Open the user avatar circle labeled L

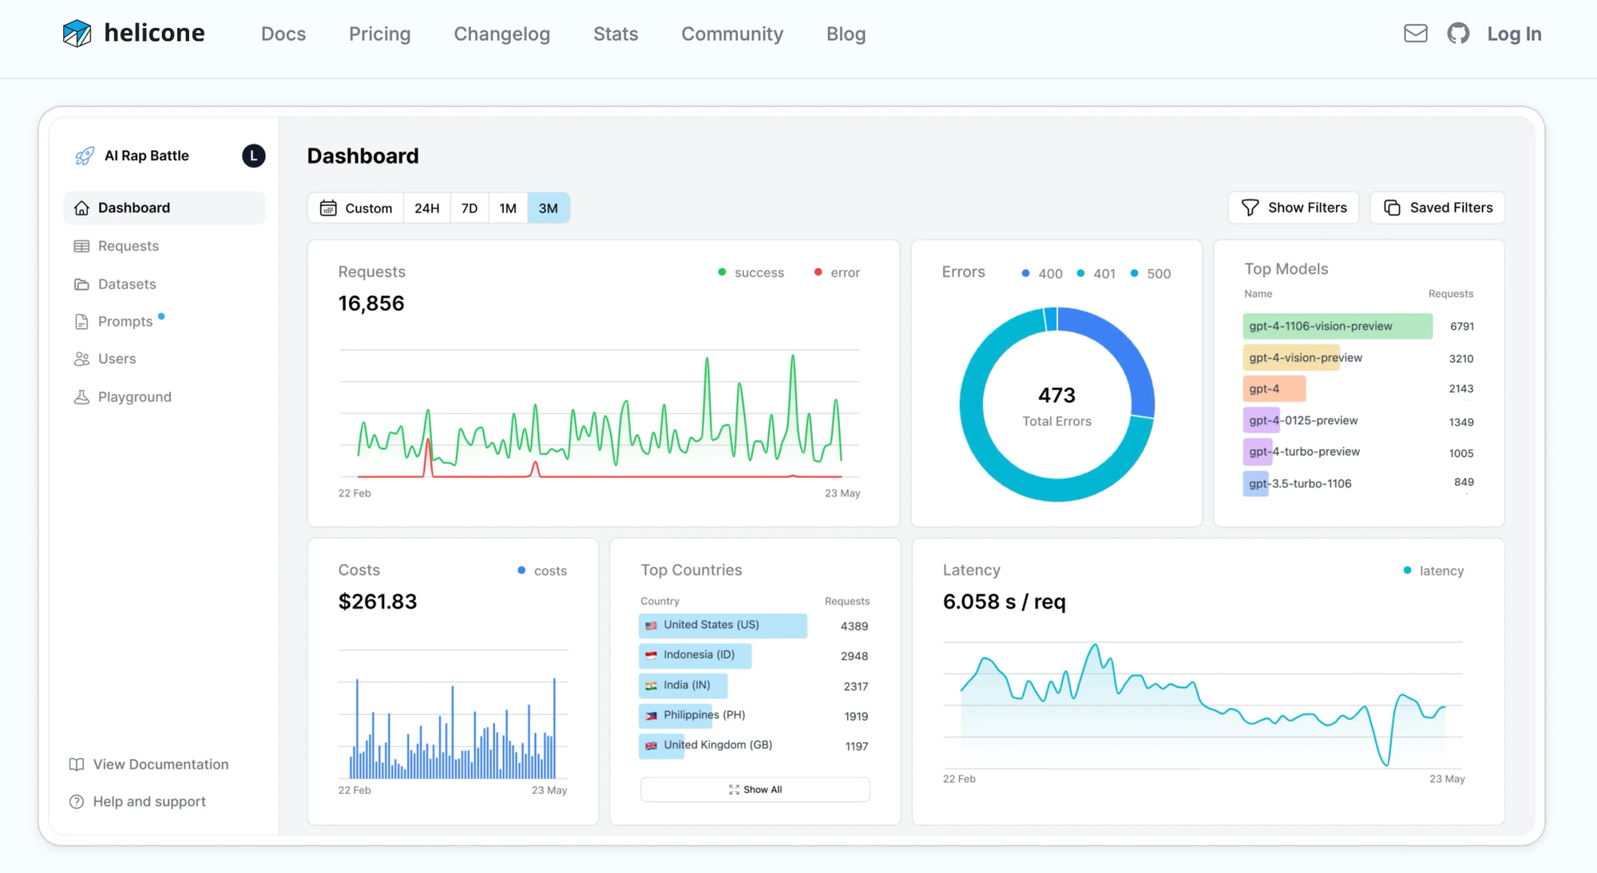[x=253, y=156]
